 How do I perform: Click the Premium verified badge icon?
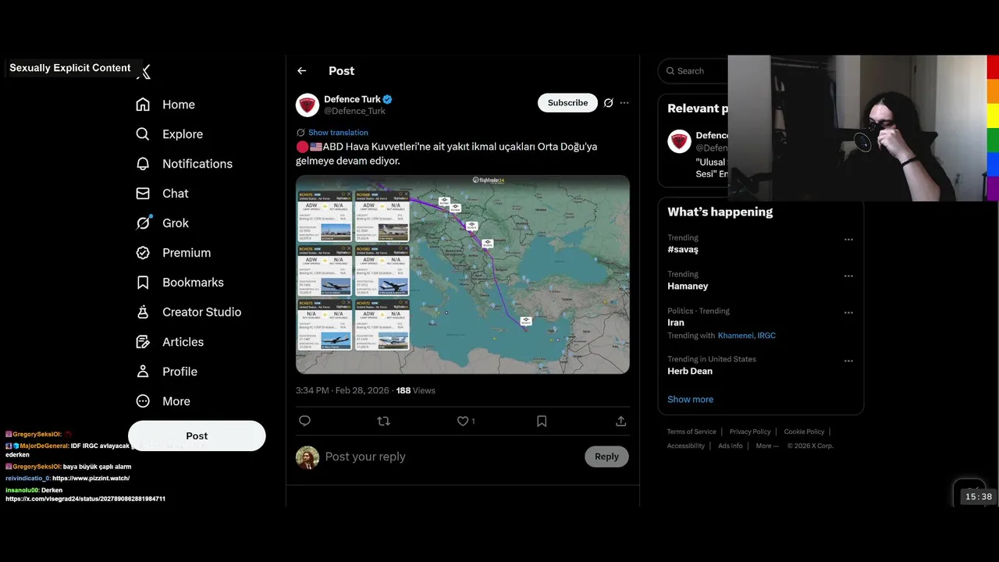143,253
